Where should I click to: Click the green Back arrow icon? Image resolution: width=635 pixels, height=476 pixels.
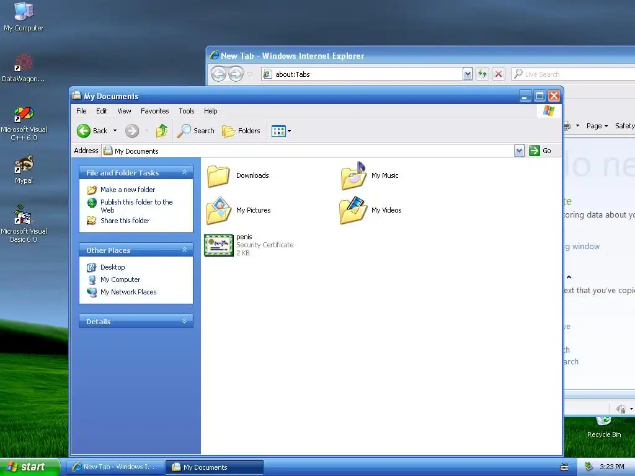click(84, 131)
